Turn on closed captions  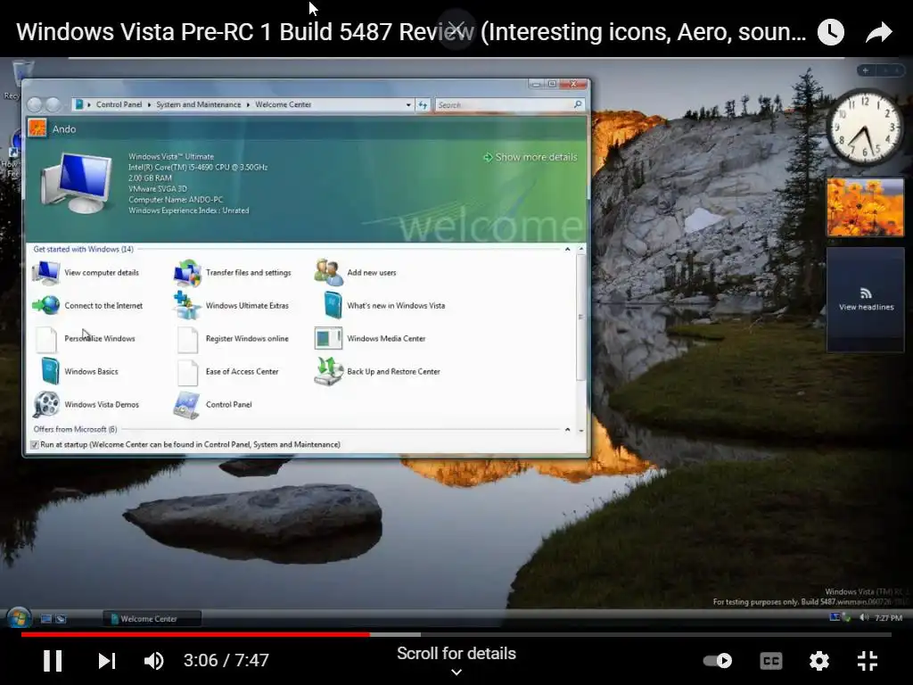771,661
